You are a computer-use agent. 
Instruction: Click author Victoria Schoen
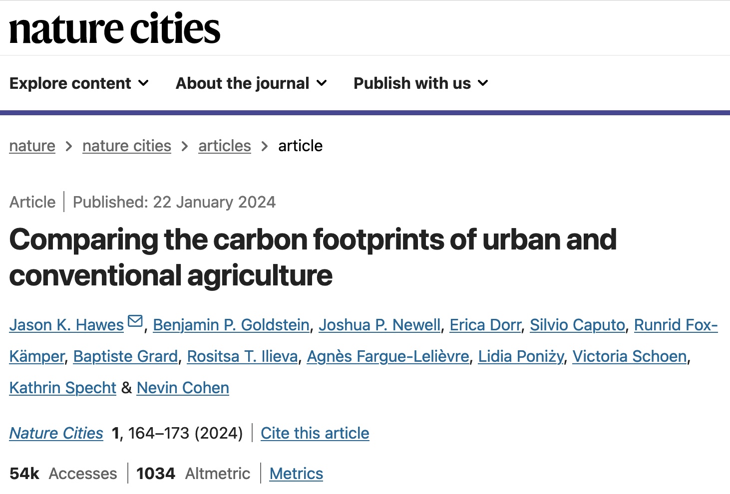630,356
